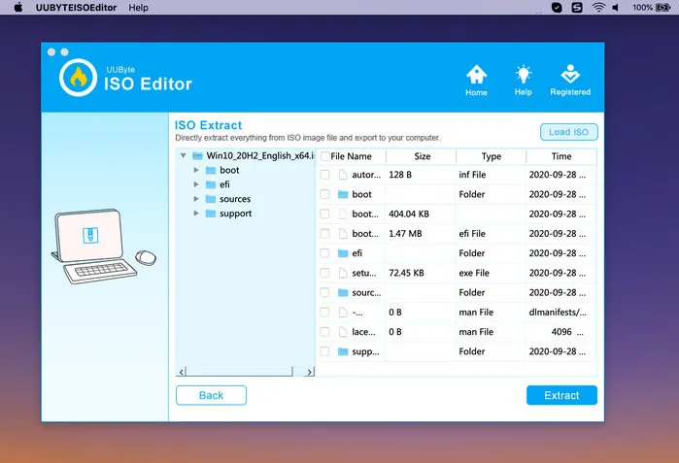Click the Load ISO button
Viewport: 679px width, 463px height.
point(568,132)
